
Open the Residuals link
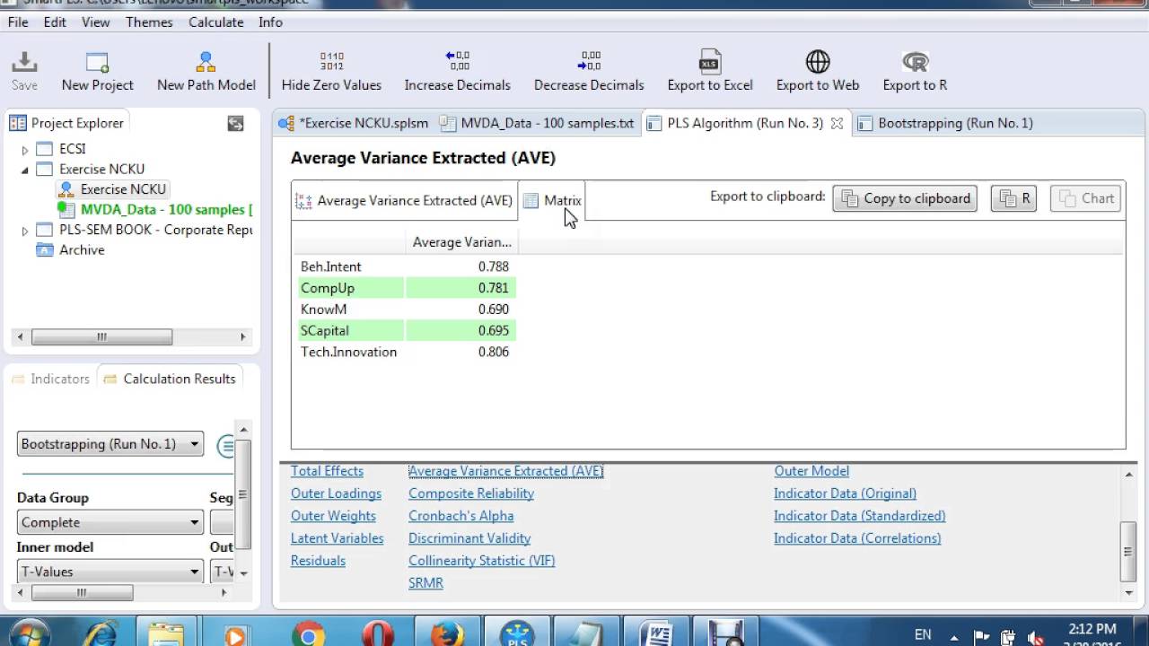point(318,561)
